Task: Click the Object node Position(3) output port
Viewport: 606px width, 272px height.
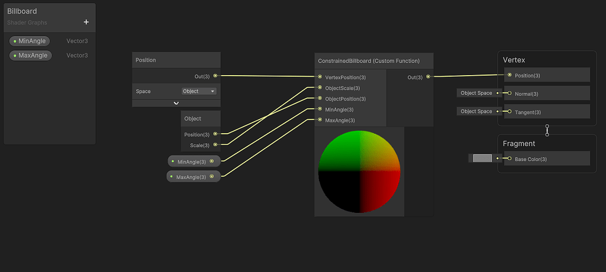Action: coord(215,134)
